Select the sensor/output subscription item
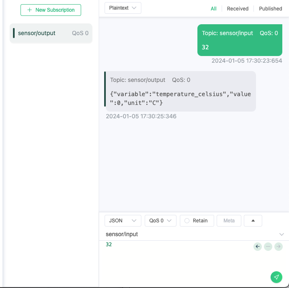This screenshot has width=289, height=288. 51,33
